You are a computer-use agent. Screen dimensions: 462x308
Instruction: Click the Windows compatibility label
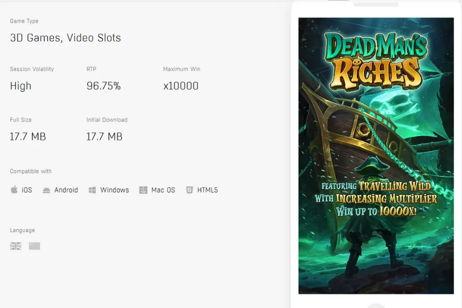click(x=115, y=190)
